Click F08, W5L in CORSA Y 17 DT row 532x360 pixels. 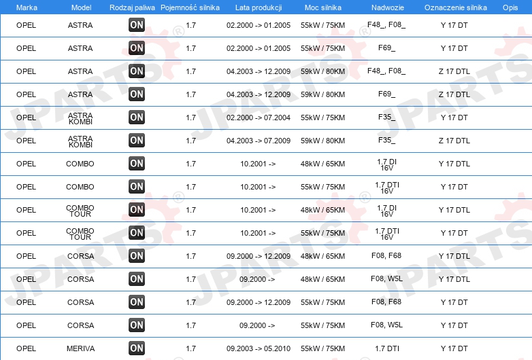tap(386, 325)
